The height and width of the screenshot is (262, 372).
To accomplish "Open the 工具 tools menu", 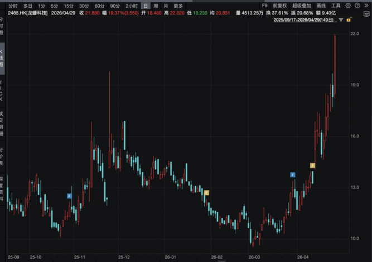I will pyautogui.click(x=336, y=6).
